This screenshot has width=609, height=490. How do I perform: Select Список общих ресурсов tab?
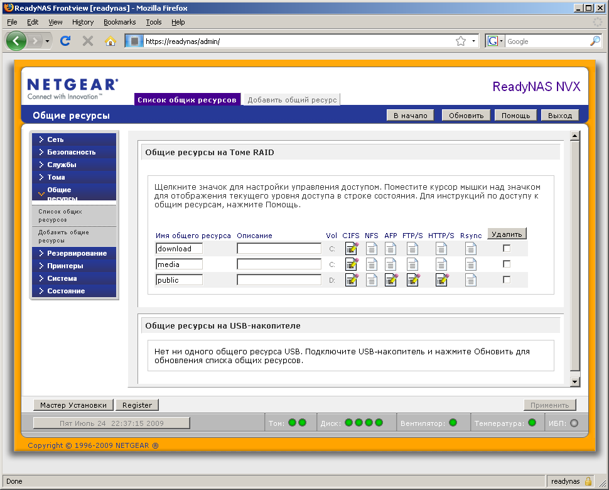click(187, 99)
